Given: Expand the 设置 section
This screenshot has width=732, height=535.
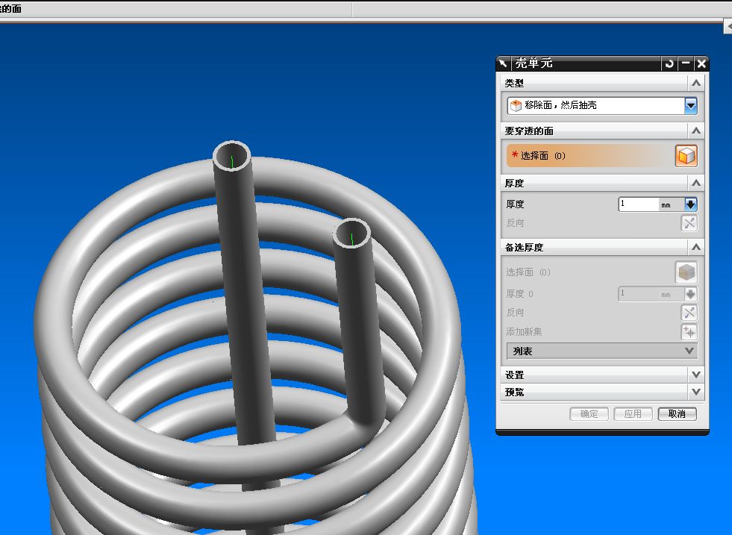Looking at the screenshot, I should pos(695,375).
